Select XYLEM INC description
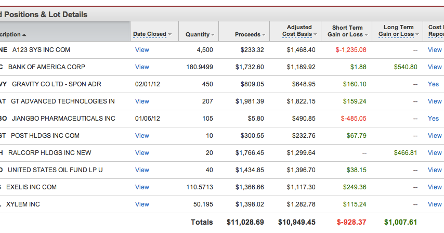This screenshot has width=444, height=233. [23, 204]
